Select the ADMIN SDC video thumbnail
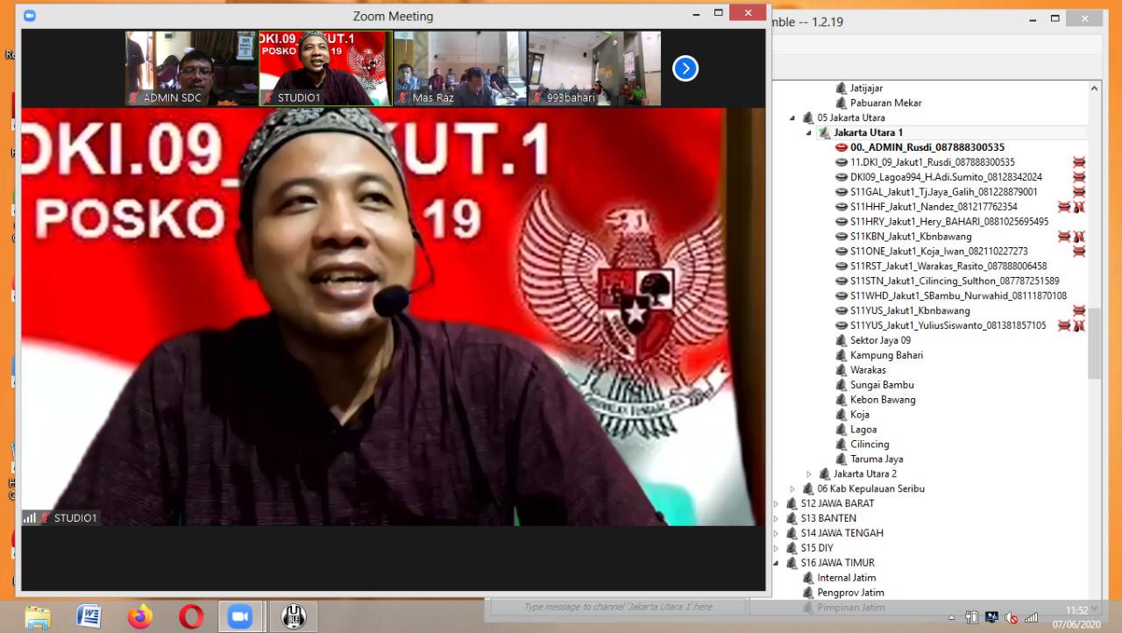 tap(192, 68)
